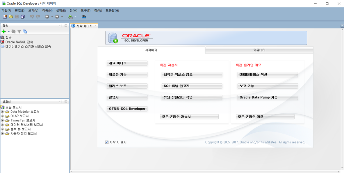The image size is (344, 173).
Task: Click the Forward navigation arrow icon
Action: coord(57,17)
